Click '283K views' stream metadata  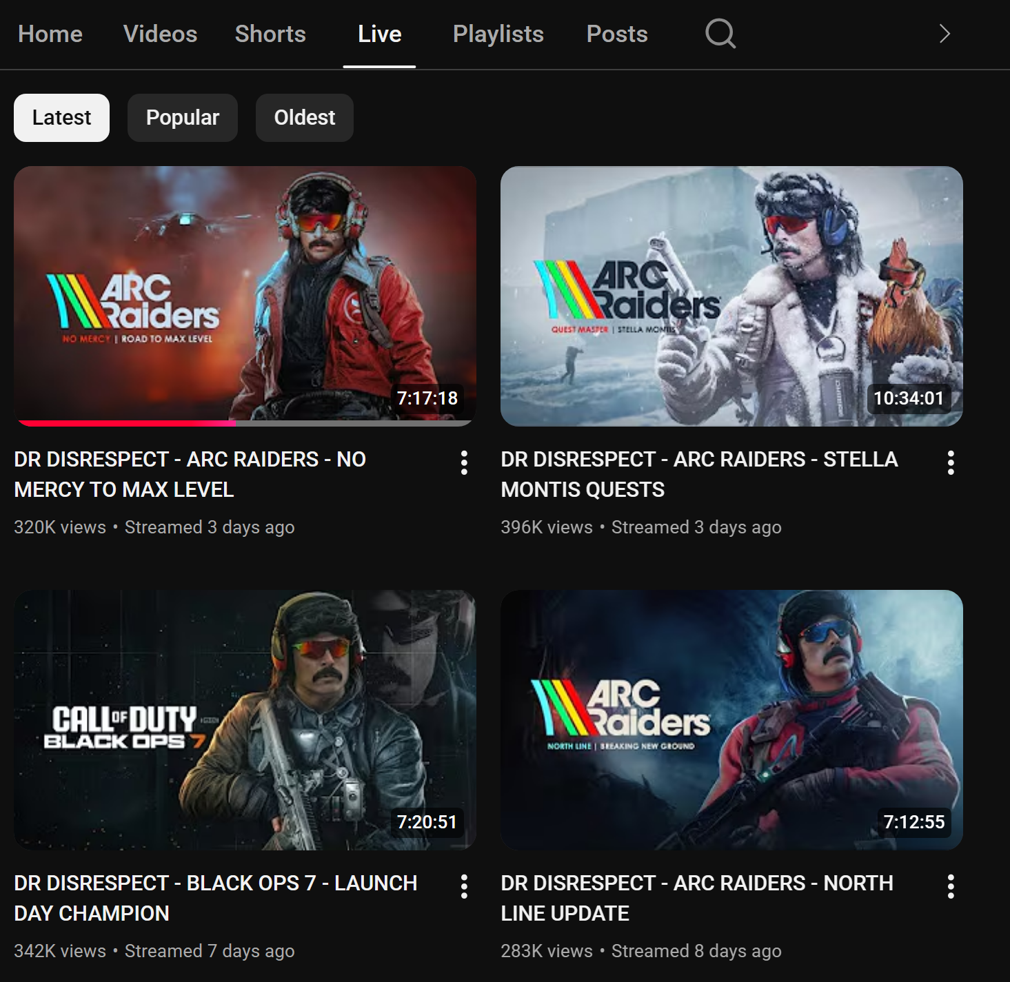coord(547,951)
